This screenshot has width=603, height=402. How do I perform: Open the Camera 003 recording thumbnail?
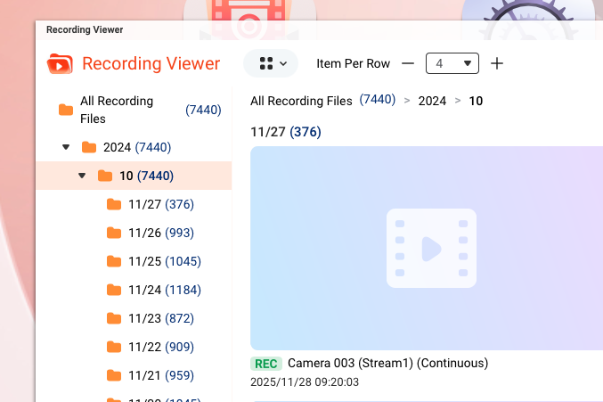[x=427, y=248]
